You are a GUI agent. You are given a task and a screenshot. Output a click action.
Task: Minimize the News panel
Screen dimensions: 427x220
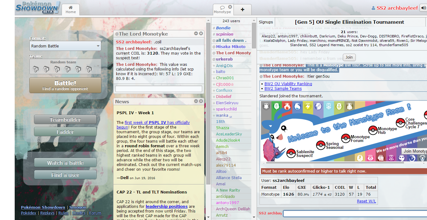tap(196, 101)
